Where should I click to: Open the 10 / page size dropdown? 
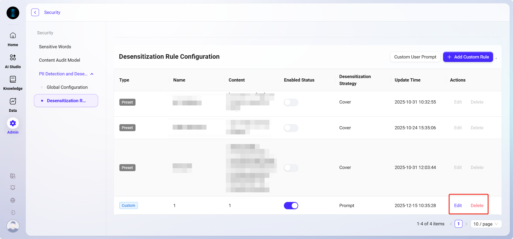[x=486, y=224]
